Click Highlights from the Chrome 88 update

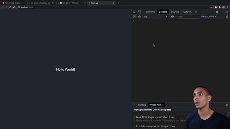coord(152,110)
